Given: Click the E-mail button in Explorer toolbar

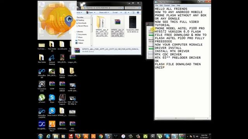Looking at the screenshot, I should pos(115,12).
